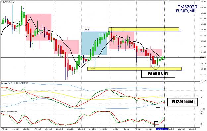Click the 127.210 price axis label
The width and height of the screenshot is (207, 131).
203,47
